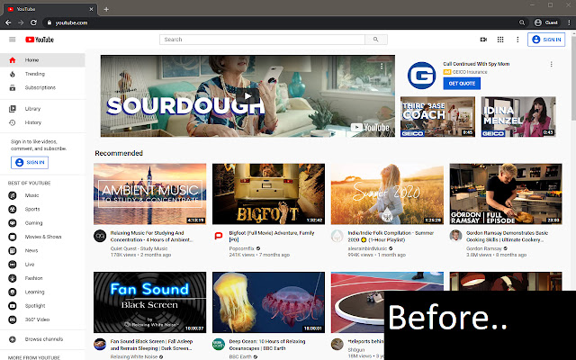Screen dimensions: 576x360
Task: Open the Chrome three-dot menu
Action: point(569,22)
